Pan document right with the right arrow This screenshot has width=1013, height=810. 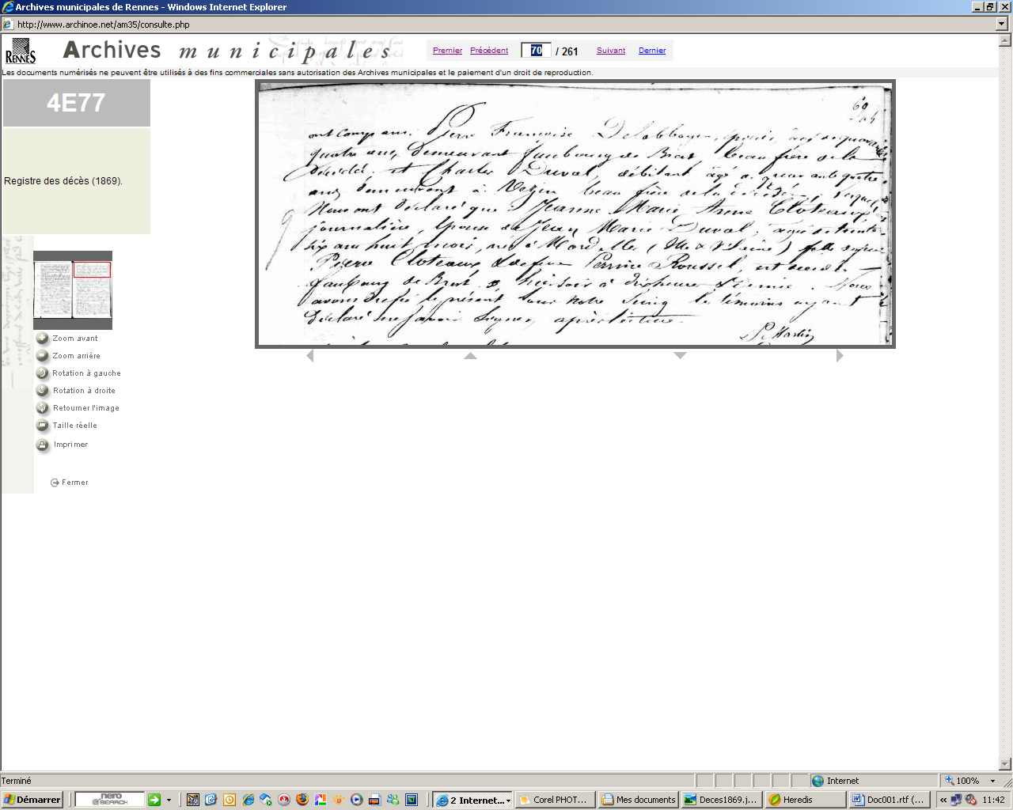click(840, 356)
